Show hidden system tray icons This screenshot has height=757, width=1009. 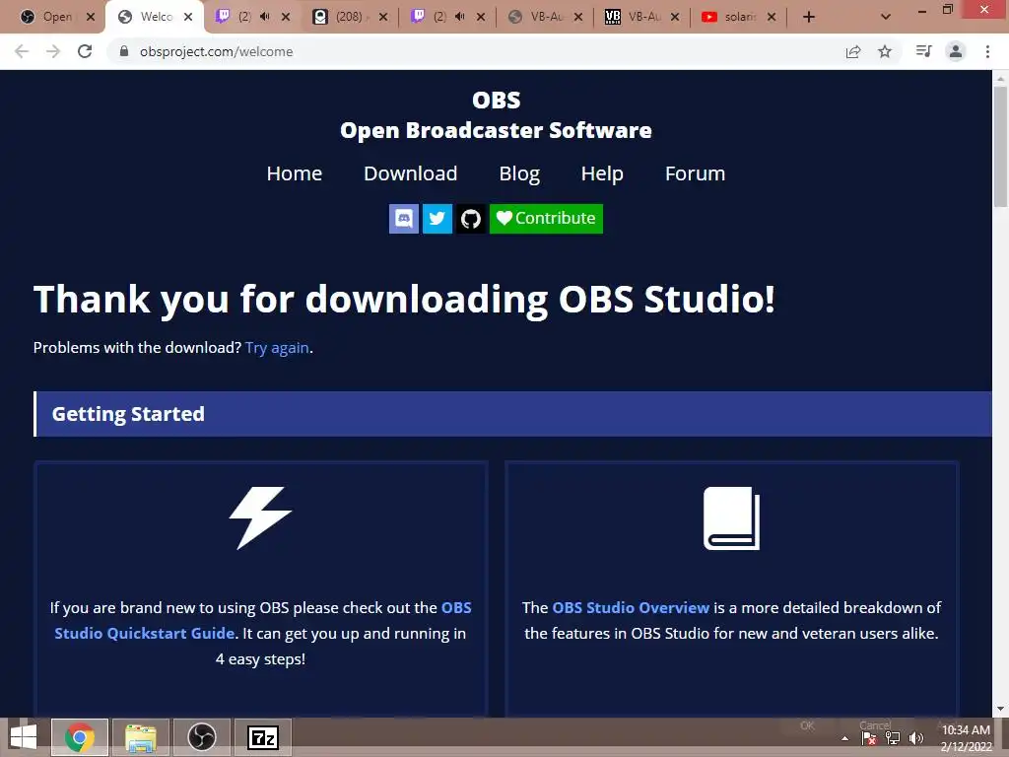[844, 738]
